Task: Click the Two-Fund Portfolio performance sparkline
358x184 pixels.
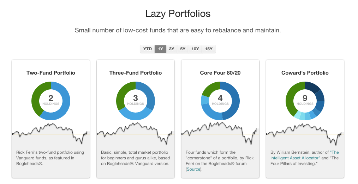Action: [51, 132]
